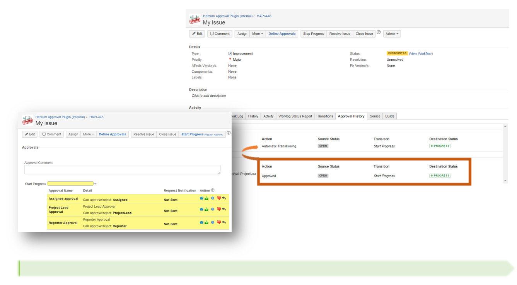Image resolution: width=517 pixels, height=285 pixels.
Task: Send notification email for Assignee approval
Action: (x=201, y=198)
